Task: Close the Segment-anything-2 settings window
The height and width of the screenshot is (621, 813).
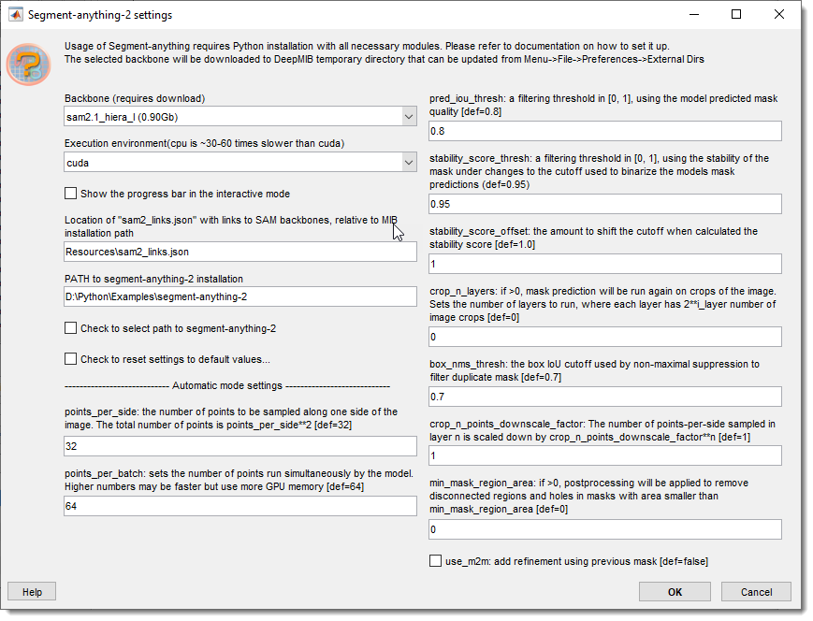Action: point(778,15)
